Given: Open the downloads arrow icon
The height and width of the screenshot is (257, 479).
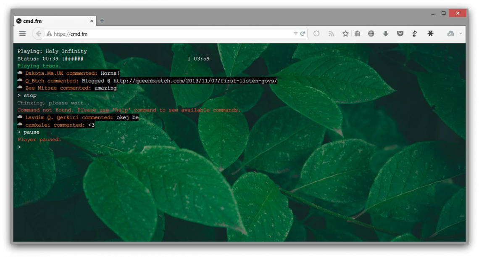Looking at the screenshot, I should point(385,34).
